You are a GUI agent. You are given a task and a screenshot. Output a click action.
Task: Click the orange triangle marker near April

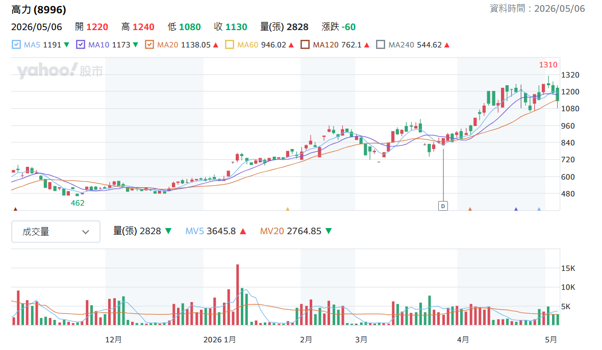pos(470,209)
